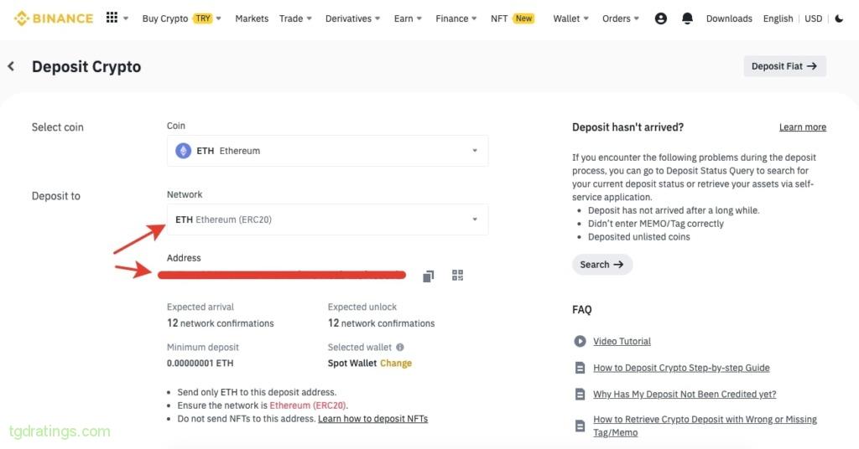This screenshot has height=449, width=859.
Task: Click the Step-by-step Guide document icon
Action: click(x=580, y=368)
